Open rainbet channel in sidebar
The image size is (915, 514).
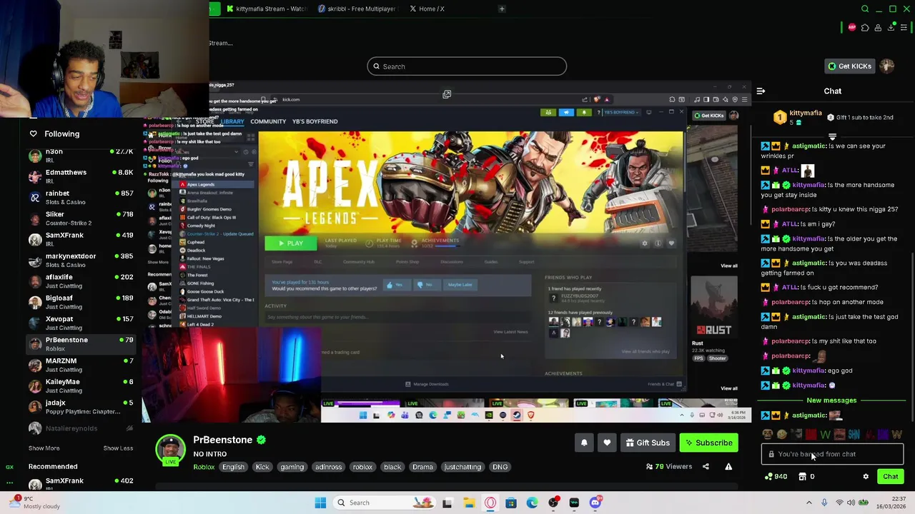81,198
